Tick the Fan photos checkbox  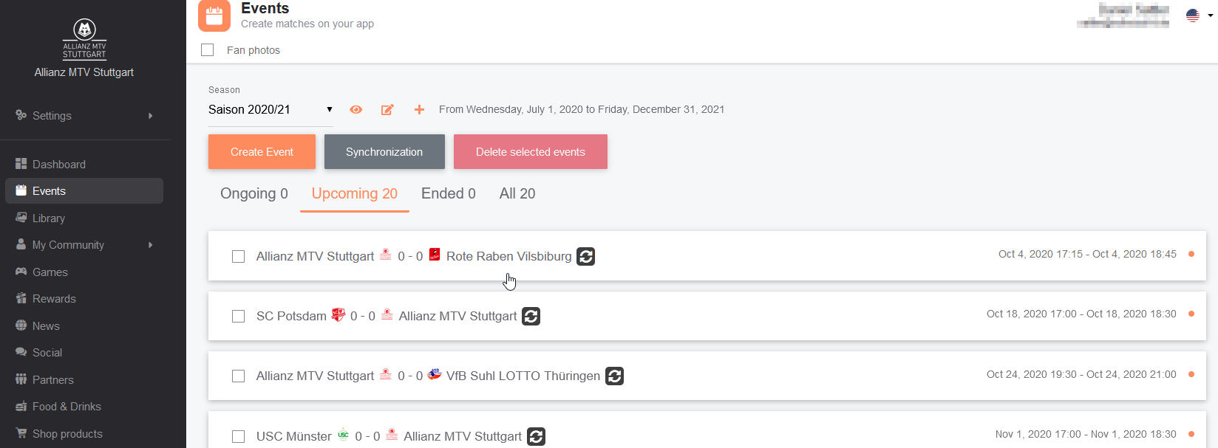(208, 50)
